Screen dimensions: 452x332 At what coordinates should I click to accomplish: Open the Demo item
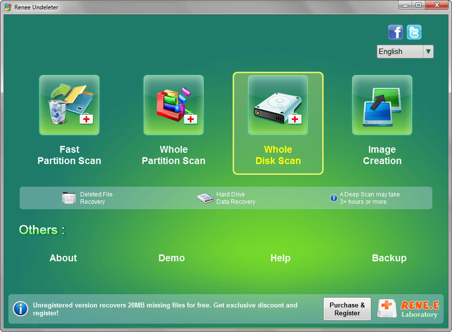point(172,258)
